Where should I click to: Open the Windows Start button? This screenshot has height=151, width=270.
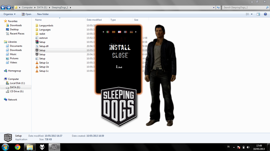5,147
